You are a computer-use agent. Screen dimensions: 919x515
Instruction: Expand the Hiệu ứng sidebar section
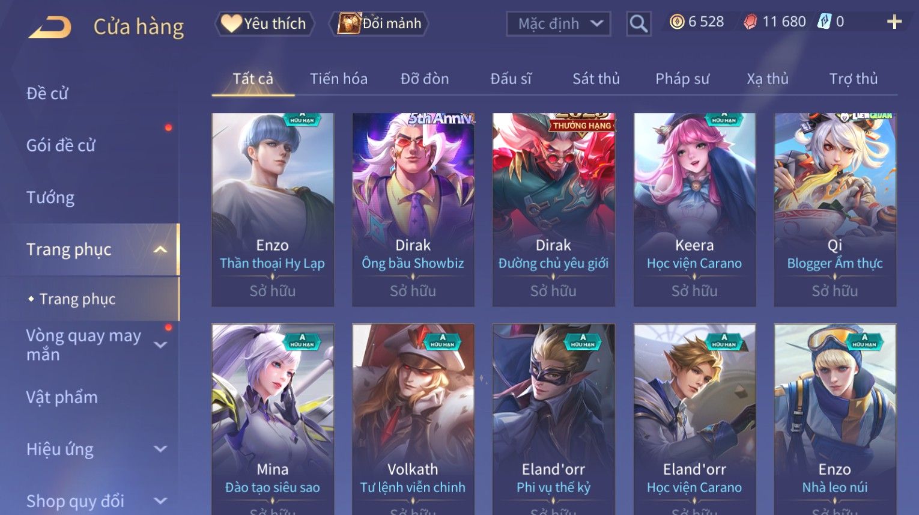[160, 449]
